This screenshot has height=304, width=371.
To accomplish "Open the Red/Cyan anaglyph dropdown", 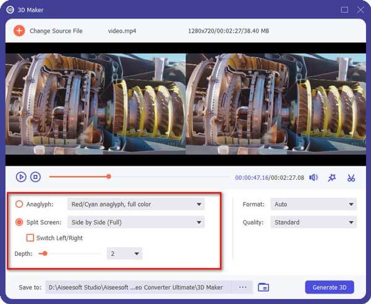I will coord(135,205).
